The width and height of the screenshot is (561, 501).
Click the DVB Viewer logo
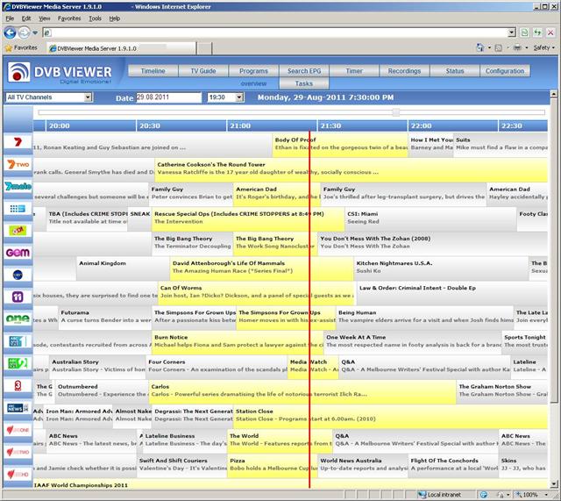60,73
